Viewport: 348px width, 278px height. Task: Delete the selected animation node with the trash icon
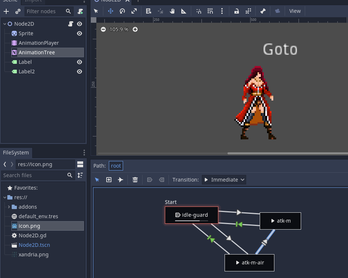click(135, 180)
